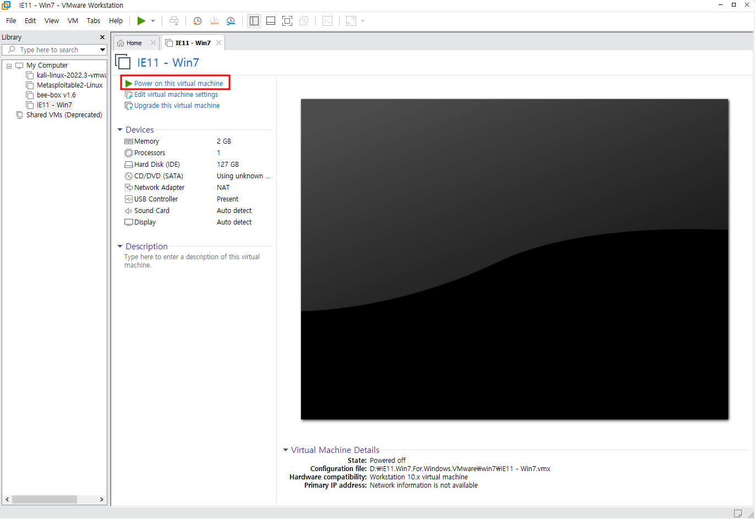Screen dimensions: 755x519
Task: Click the Hard Disk 127 GB value
Action: pyautogui.click(x=228, y=165)
